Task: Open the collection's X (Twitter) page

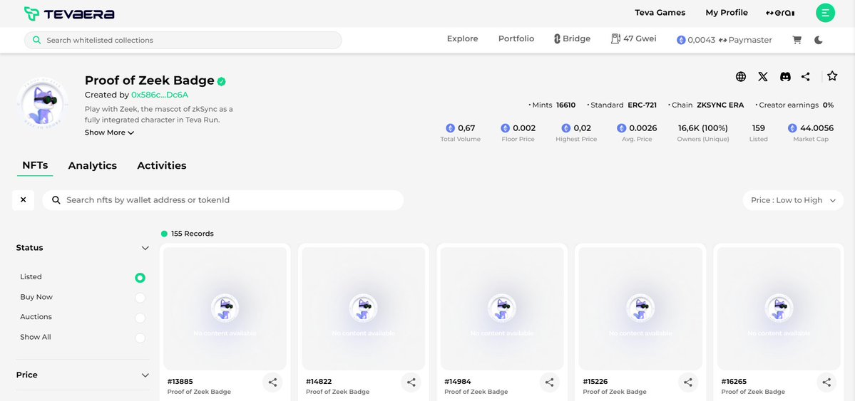Action: coord(763,77)
